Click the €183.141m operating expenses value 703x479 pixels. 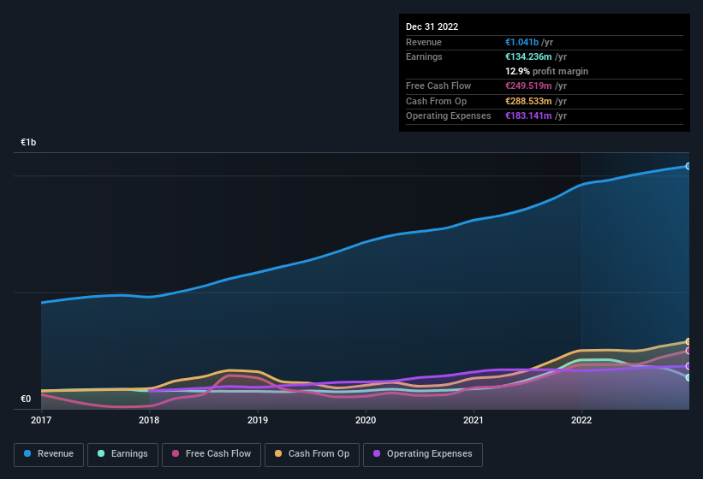pyautogui.click(x=528, y=115)
